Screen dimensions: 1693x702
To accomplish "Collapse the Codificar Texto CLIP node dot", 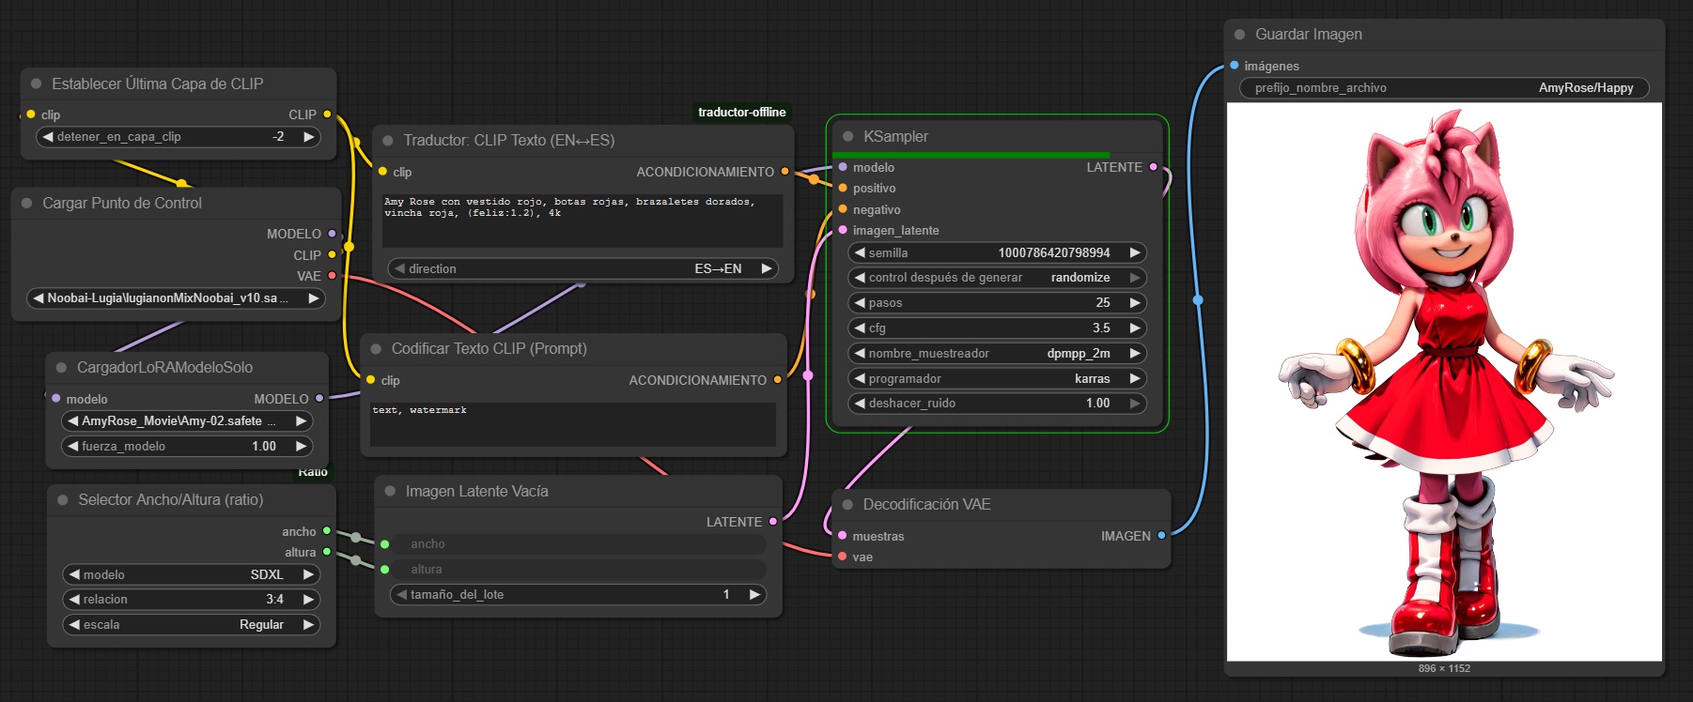I will (375, 348).
